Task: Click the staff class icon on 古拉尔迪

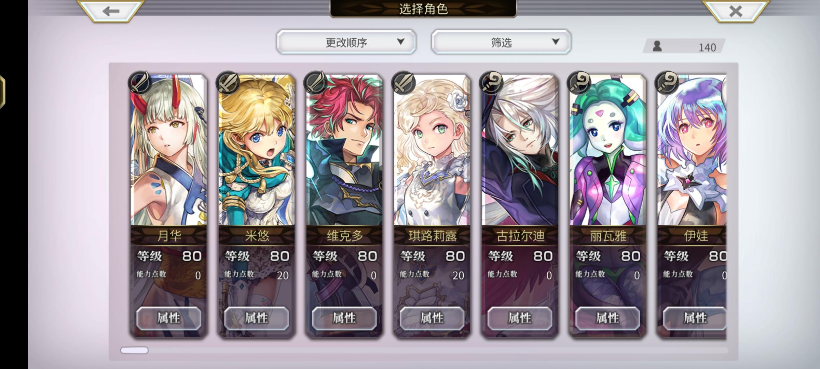Action: [491, 82]
